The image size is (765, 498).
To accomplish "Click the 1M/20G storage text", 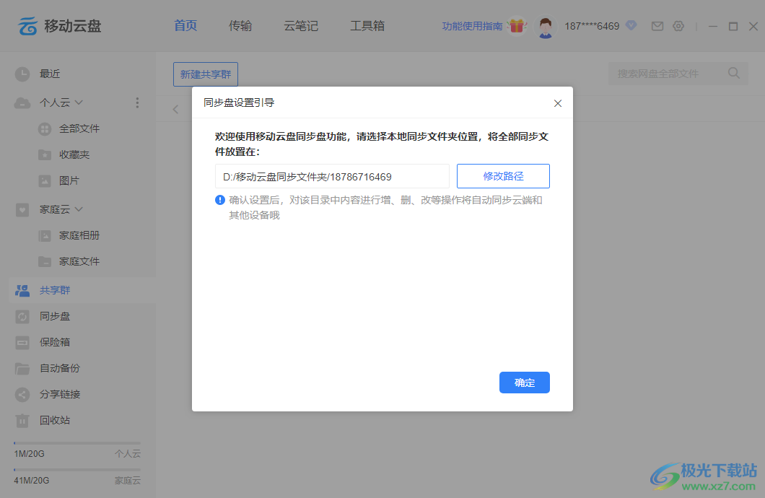I will pyautogui.click(x=30, y=454).
